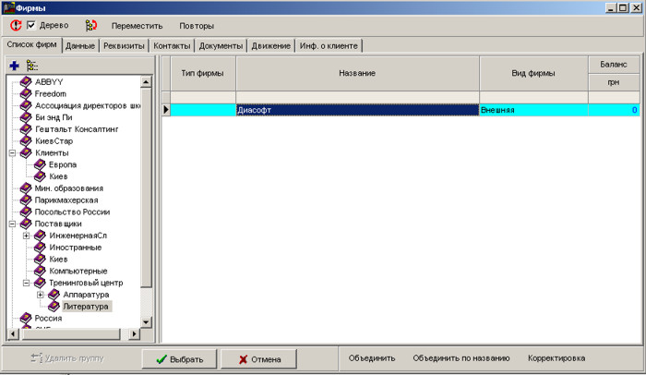This screenshot has height=375, width=646.
Task: Click the tree structure icon beside plus
Action: pyautogui.click(x=32, y=66)
